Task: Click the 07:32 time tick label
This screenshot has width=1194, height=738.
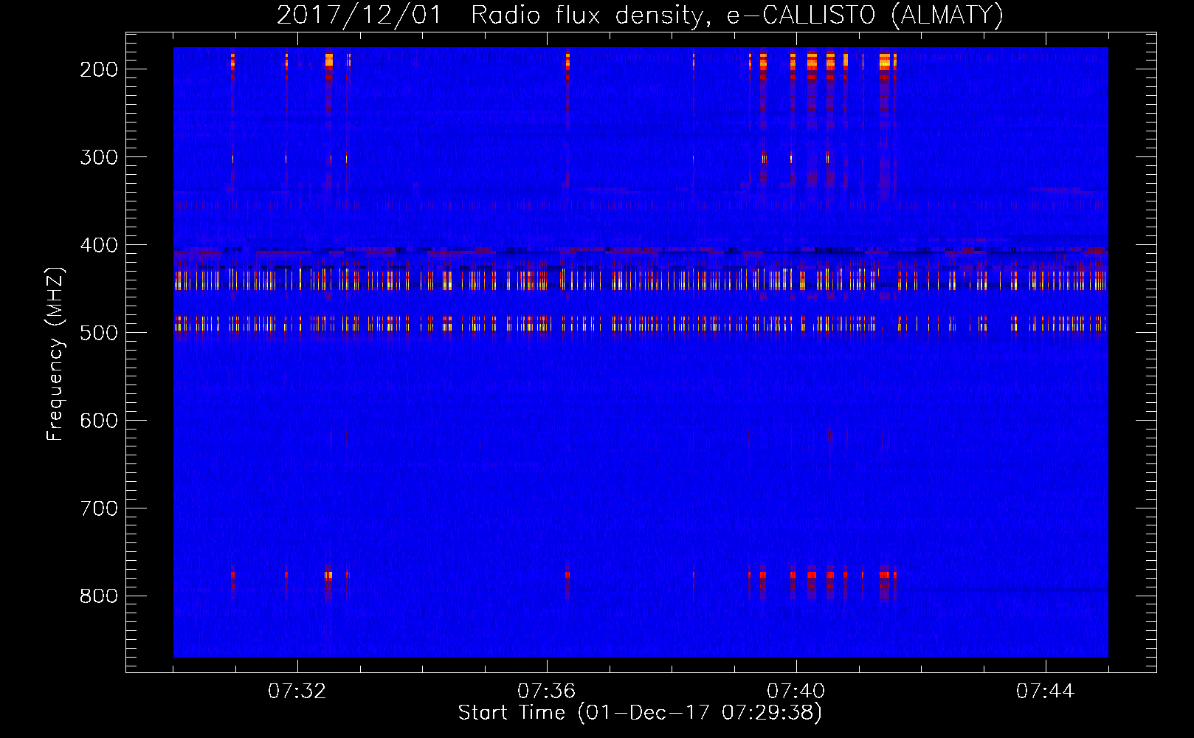Action: point(297,692)
